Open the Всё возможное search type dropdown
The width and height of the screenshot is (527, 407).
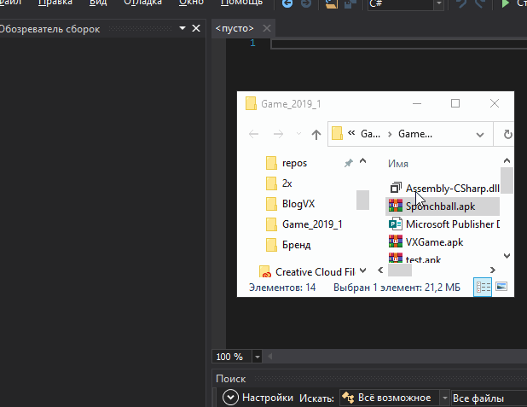444,398
